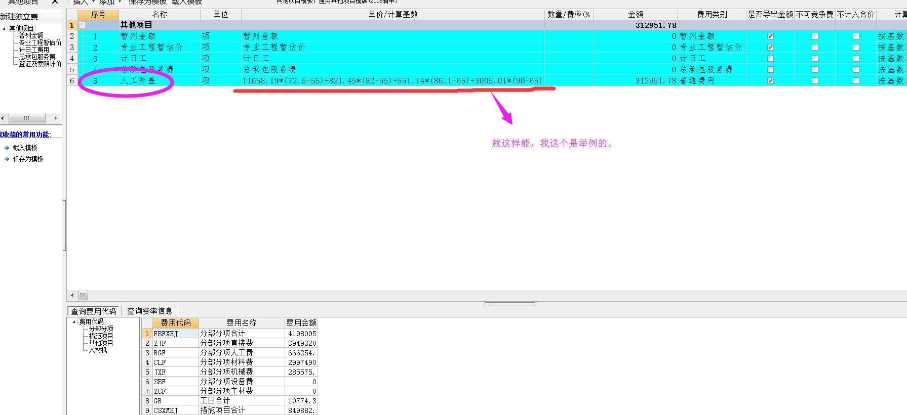Tick 不可竞争费 checkbox in 专业工程暂估价 row
This screenshot has width=907, height=415.
pyautogui.click(x=815, y=47)
